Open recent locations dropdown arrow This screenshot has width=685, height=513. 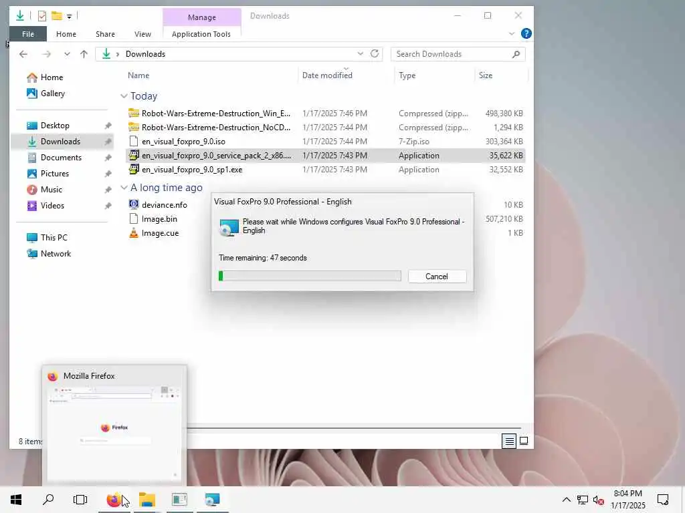(x=67, y=54)
